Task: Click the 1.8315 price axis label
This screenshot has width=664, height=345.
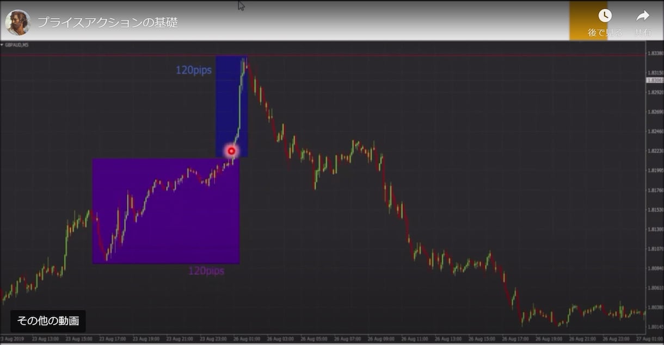Action: coord(655,73)
